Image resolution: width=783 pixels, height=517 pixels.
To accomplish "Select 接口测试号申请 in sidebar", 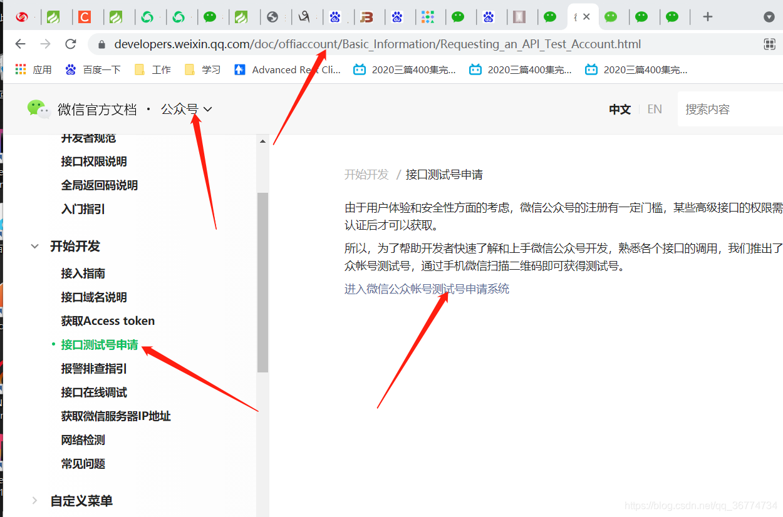I will pyautogui.click(x=100, y=345).
